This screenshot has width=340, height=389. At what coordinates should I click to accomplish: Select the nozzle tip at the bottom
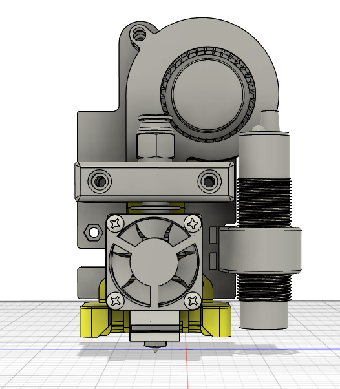(155, 346)
